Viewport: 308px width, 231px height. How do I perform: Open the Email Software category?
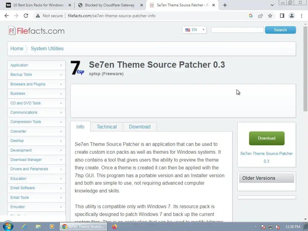coord(36,188)
